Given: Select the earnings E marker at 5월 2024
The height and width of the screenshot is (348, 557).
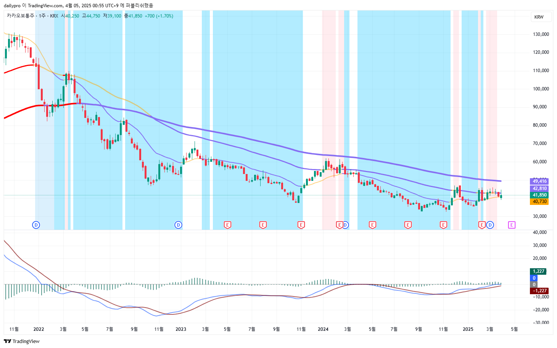Looking at the screenshot, I should pyautogui.click(x=372, y=225).
